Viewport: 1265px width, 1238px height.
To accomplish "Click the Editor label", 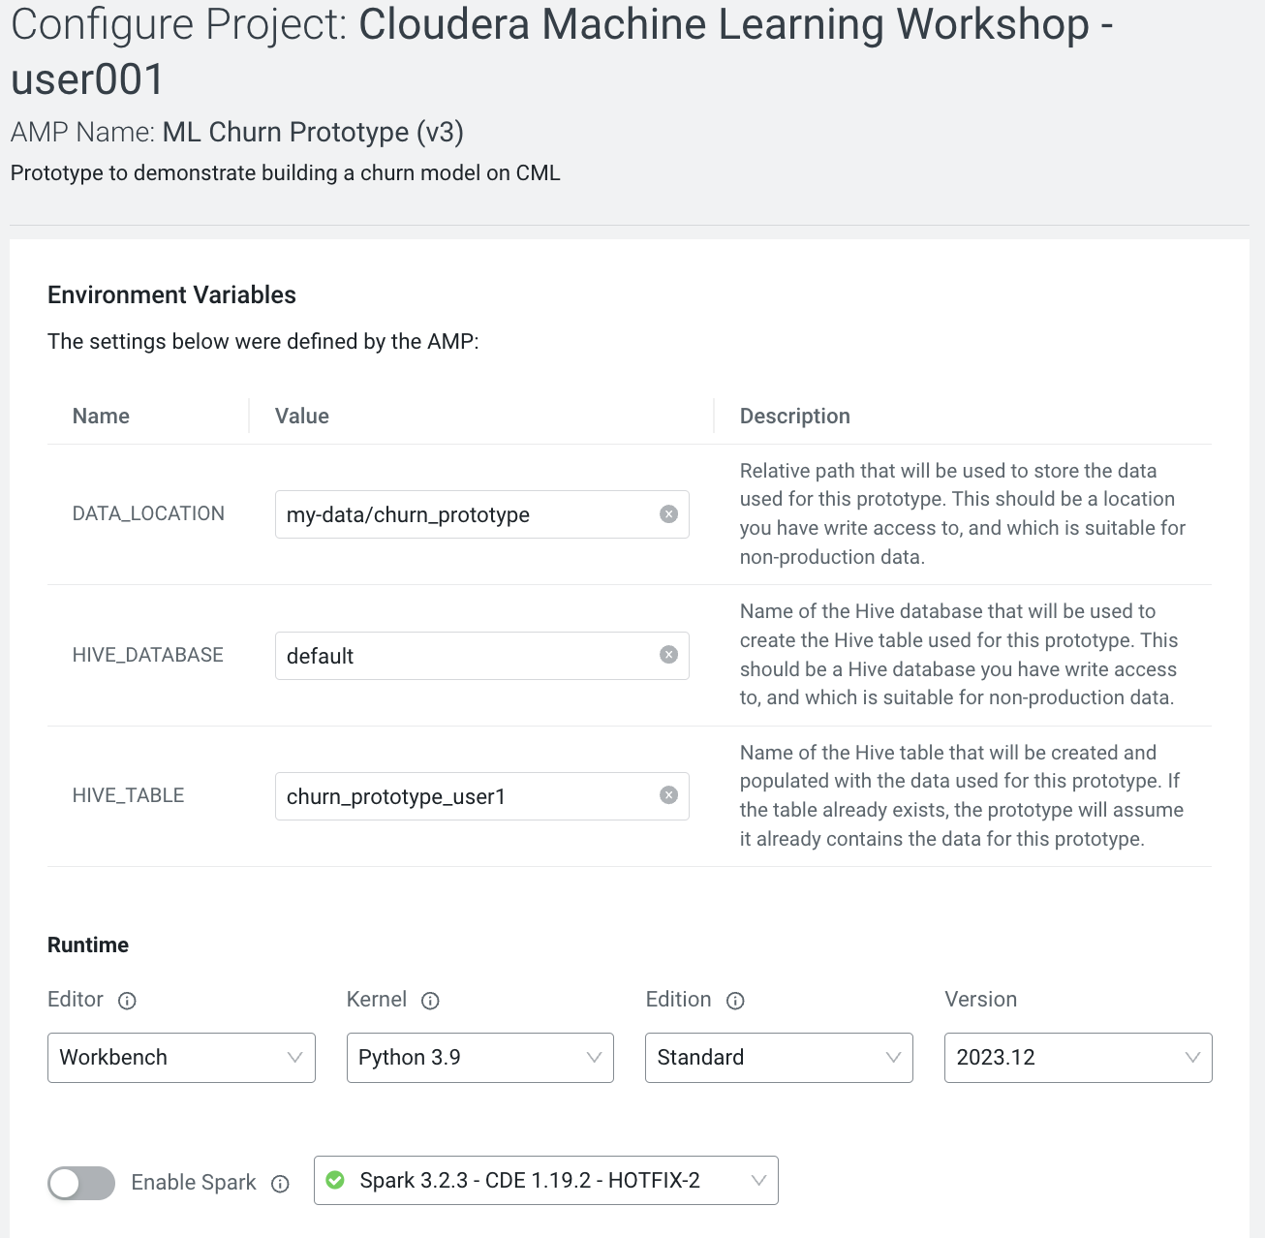I will click(x=76, y=999).
